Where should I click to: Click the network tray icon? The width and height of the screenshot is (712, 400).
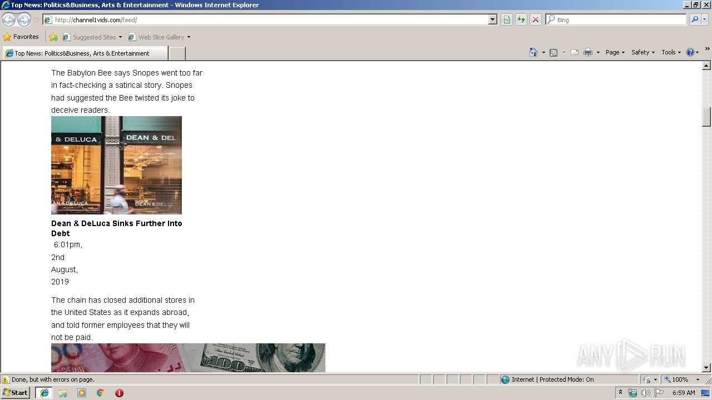pos(632,393)
